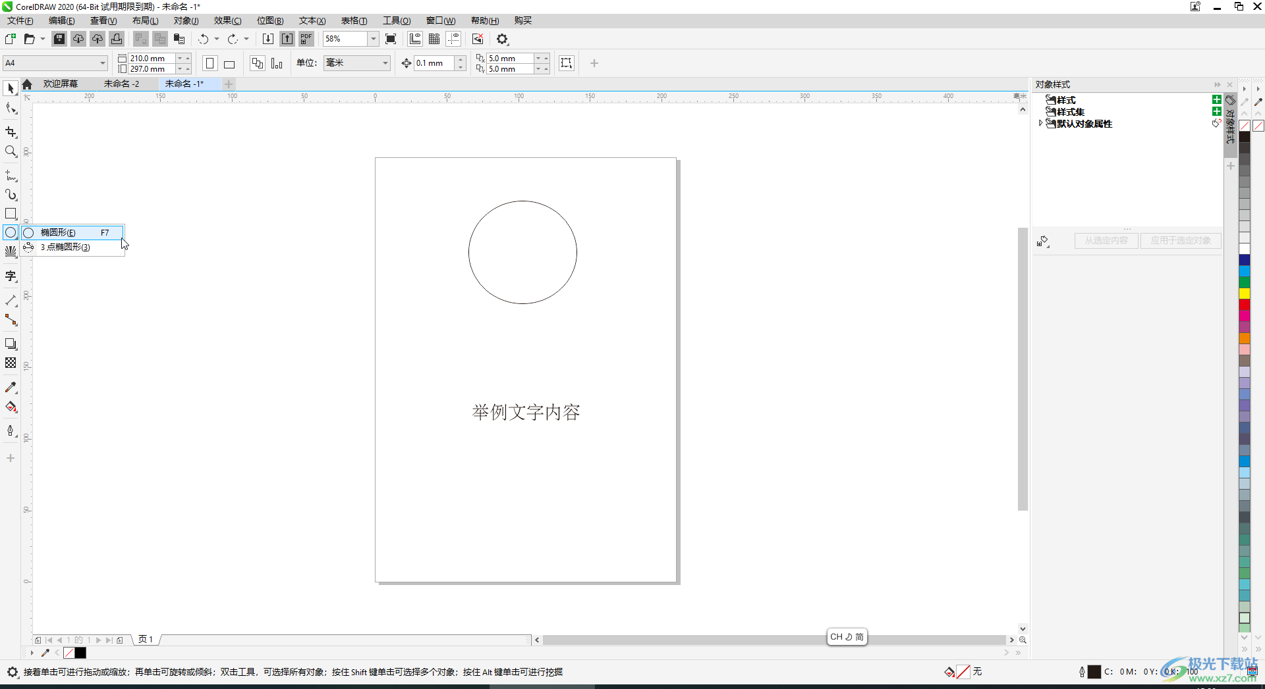
Task: Open the Open-file arrow dropdown
Action: pyautogui.click(x=43, y=39)
